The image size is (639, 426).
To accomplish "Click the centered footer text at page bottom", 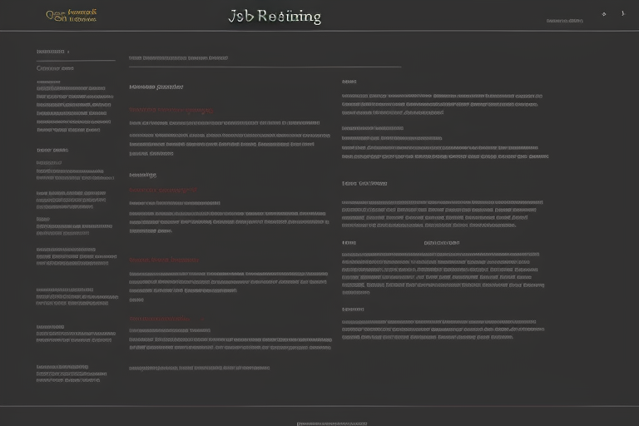I will point(331,423).
